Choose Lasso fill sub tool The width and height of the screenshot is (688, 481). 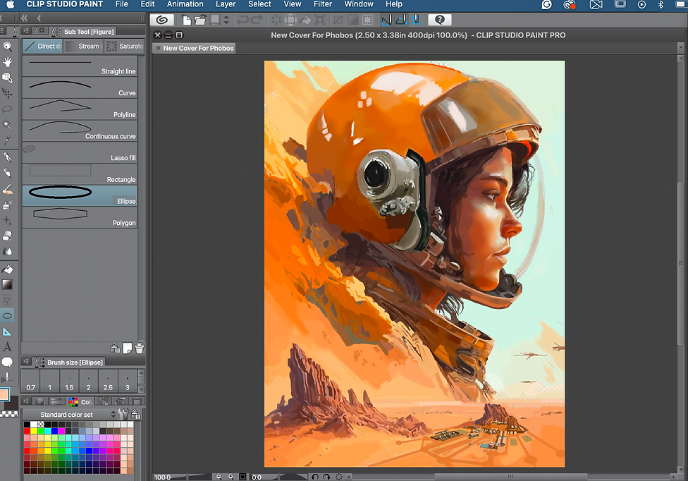pyautogui.click(x=80, y=153)
